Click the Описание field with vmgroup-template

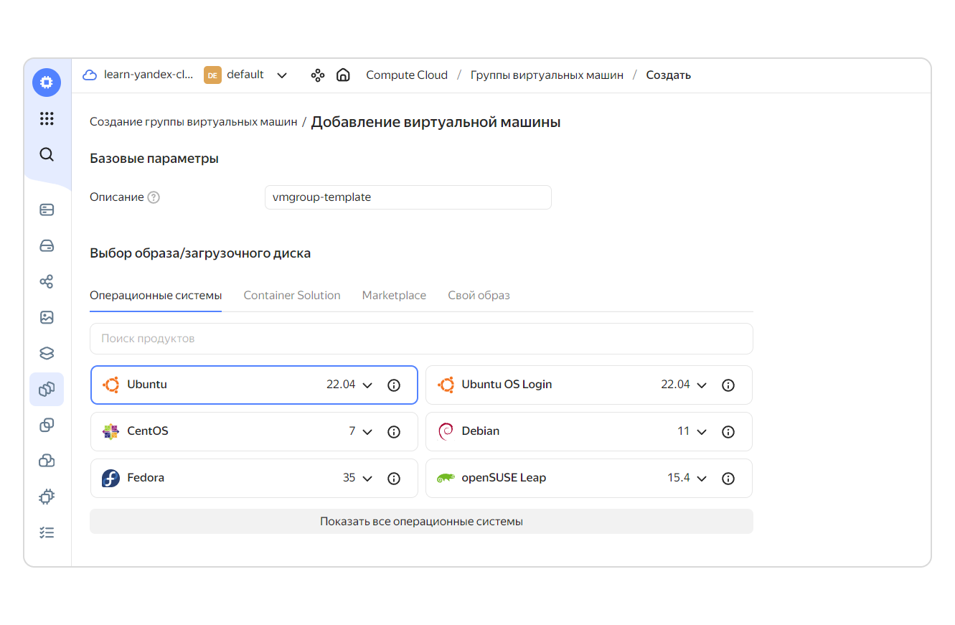coord(408,197)
